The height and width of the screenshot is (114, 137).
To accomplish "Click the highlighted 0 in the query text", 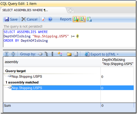I will [x=77, y=36].
